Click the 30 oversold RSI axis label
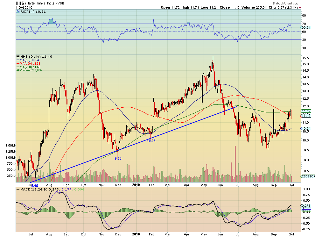 (304, 39)
